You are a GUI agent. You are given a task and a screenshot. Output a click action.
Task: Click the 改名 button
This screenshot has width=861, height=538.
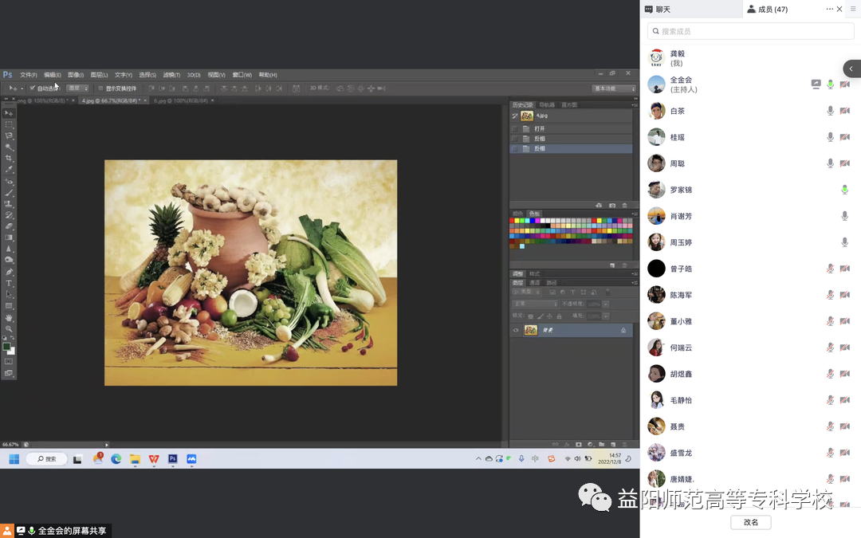pyautogui.click(x=751, y=522)
